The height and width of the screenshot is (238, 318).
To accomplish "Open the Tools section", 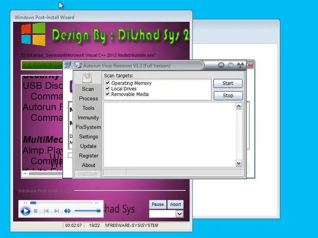I will 88,108.
